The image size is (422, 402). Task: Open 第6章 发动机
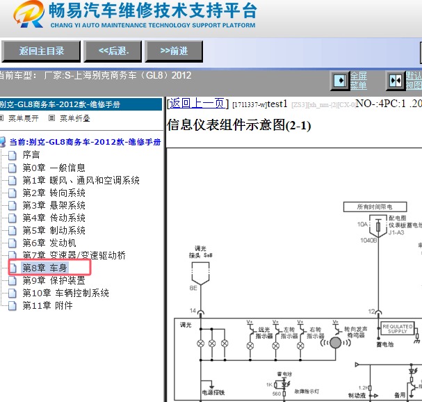49,243
